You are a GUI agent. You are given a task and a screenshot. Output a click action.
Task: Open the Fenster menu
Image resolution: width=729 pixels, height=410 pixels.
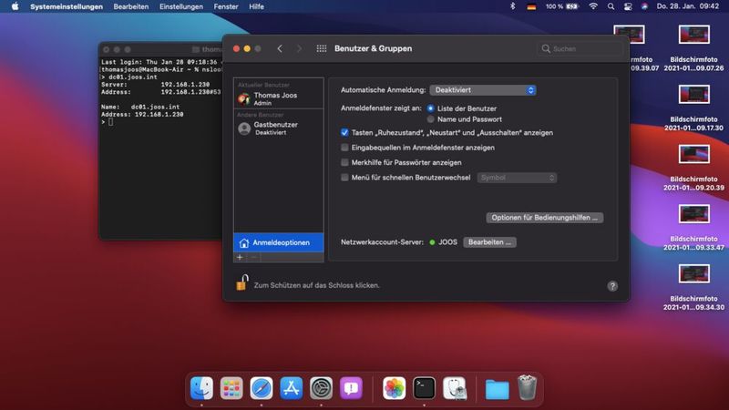point(226,6)
